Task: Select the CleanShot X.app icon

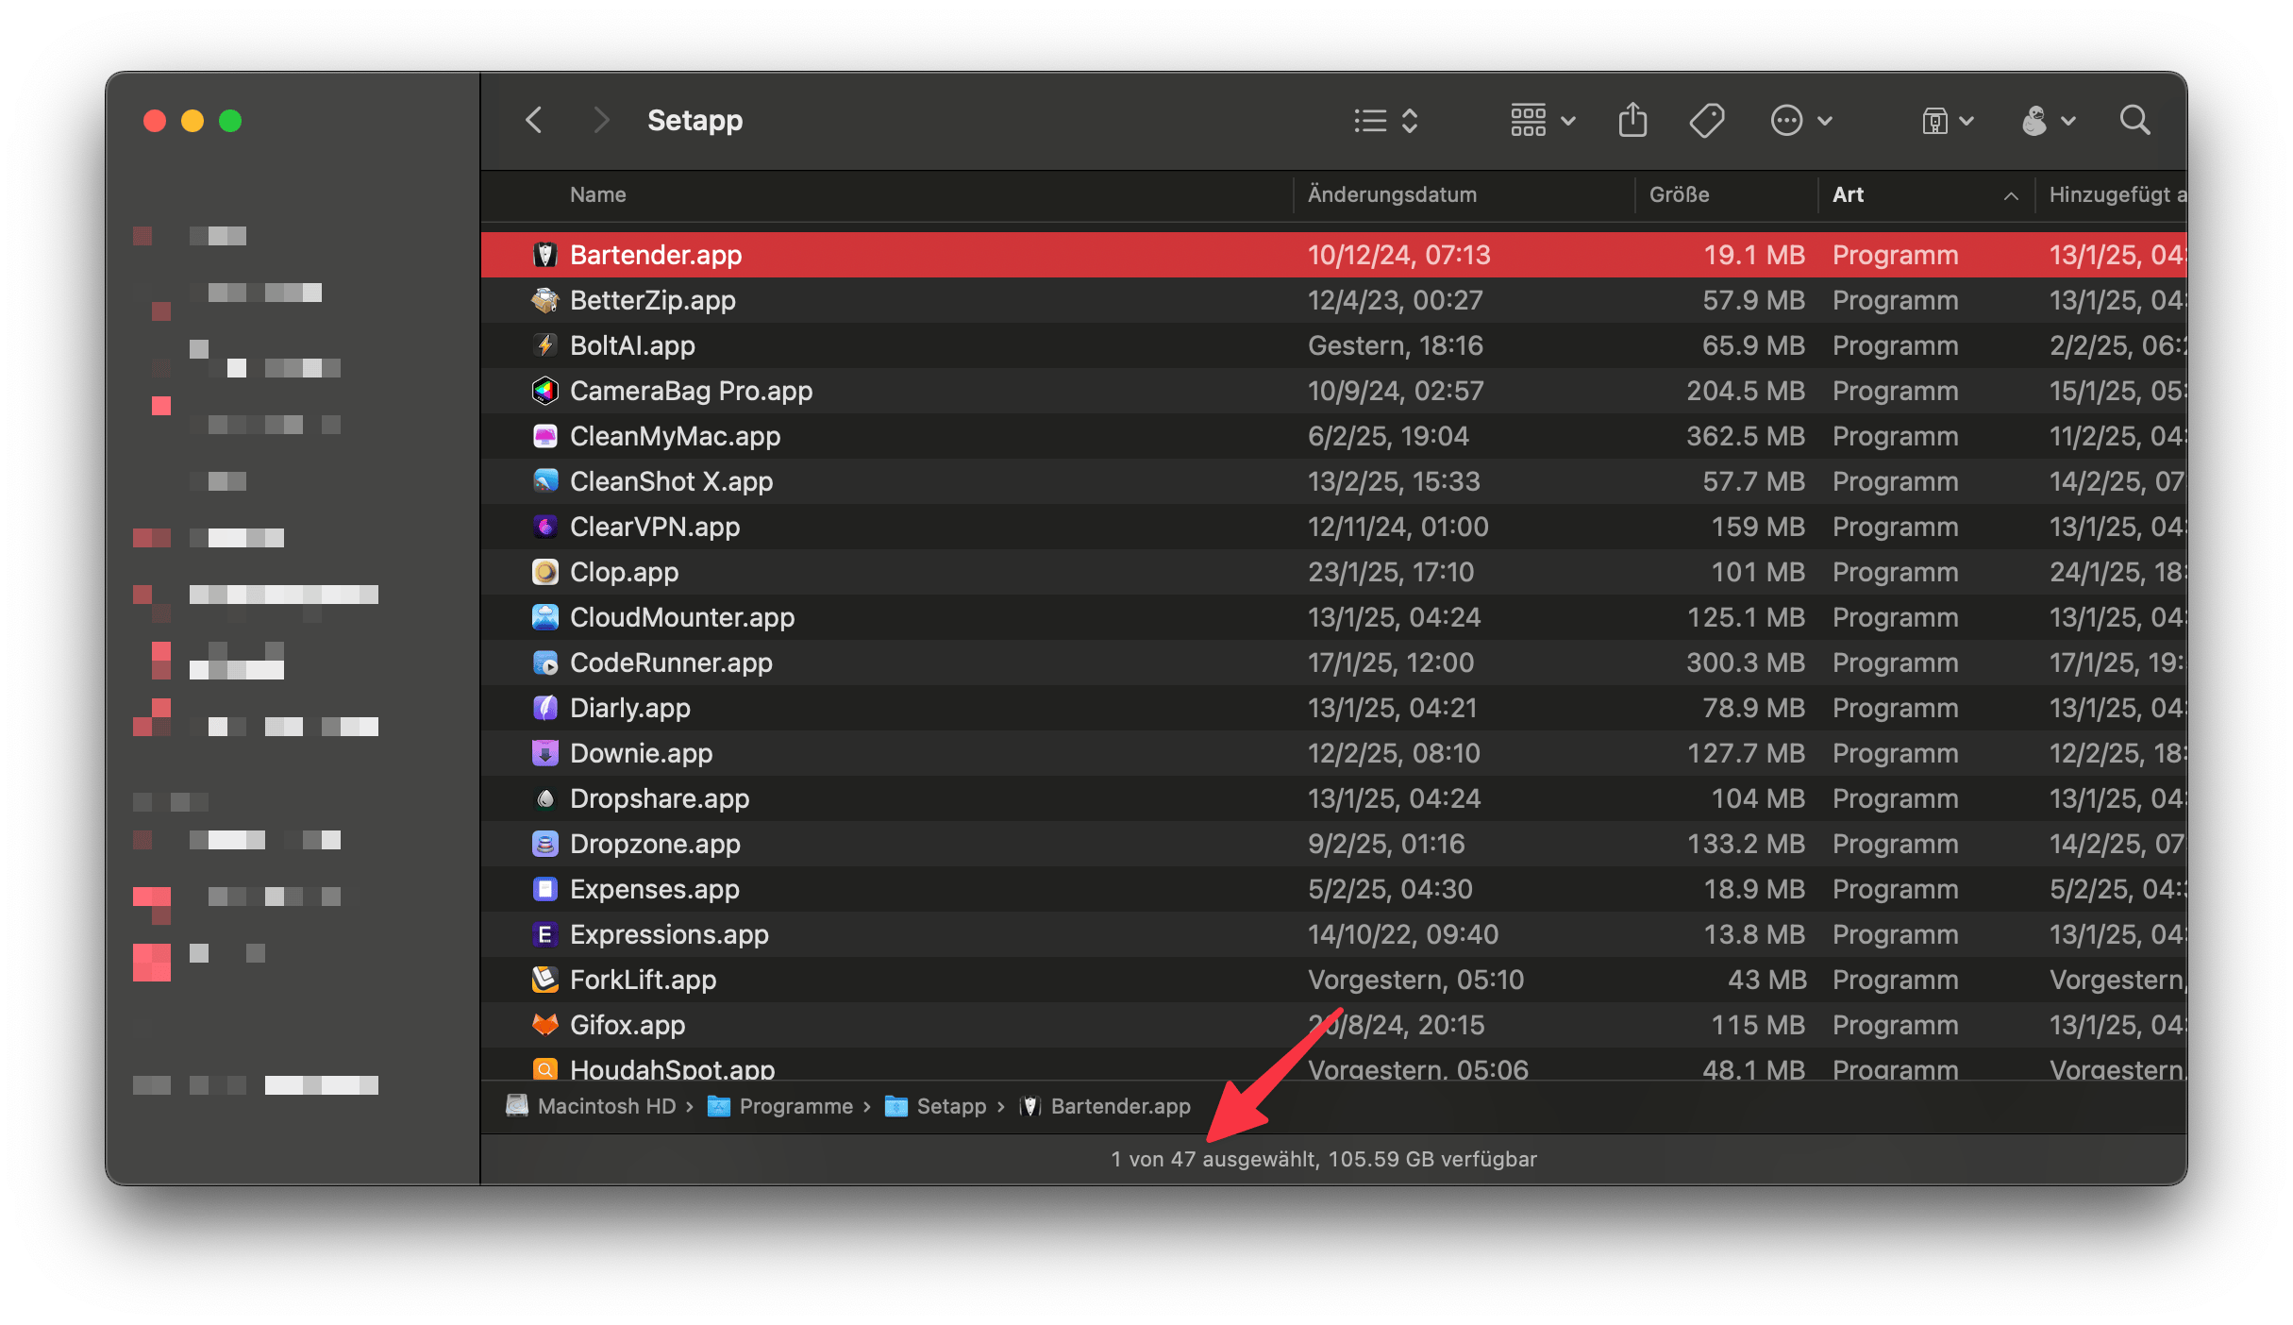Action: [545, 481]
